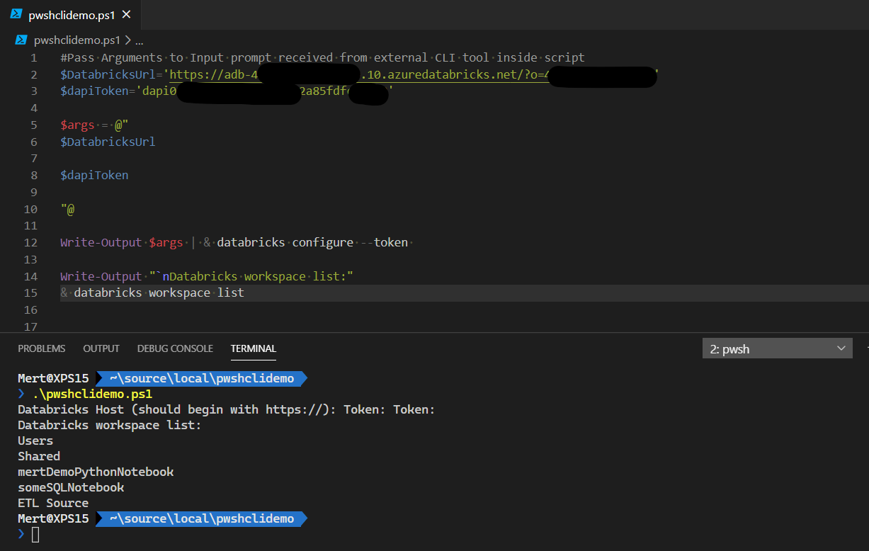Click the chevron on the pwsh terminal dropdown
The image size is (869, 551).
pyautogui.click(x=839, y=348)
